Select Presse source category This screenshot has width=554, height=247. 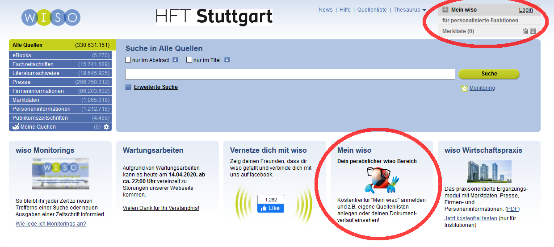pyautogui.click(x=60, y=82)
